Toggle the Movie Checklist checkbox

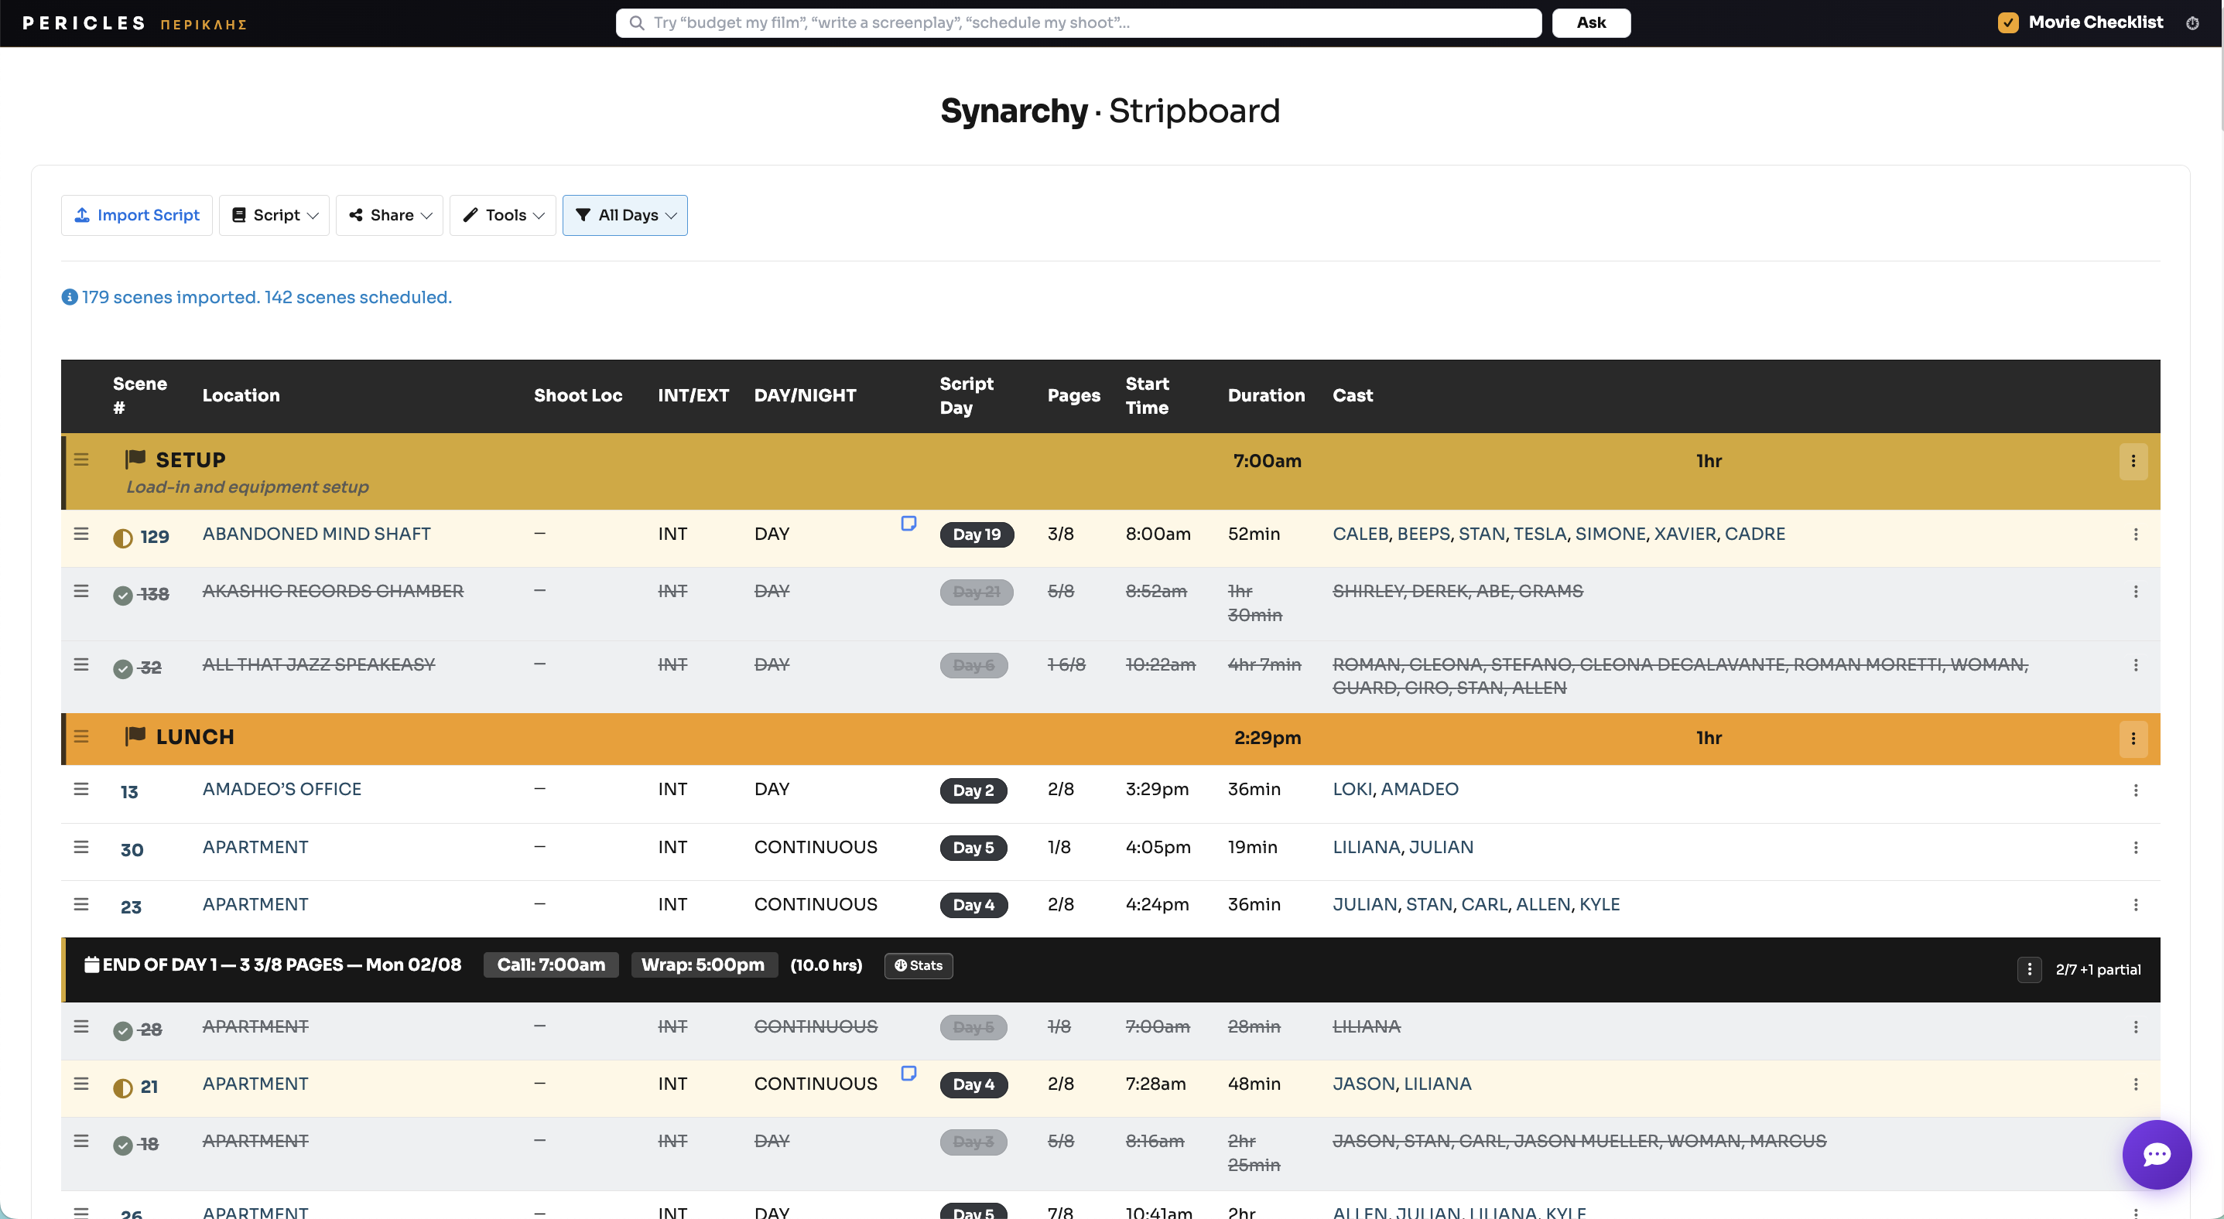[2007, 22]
